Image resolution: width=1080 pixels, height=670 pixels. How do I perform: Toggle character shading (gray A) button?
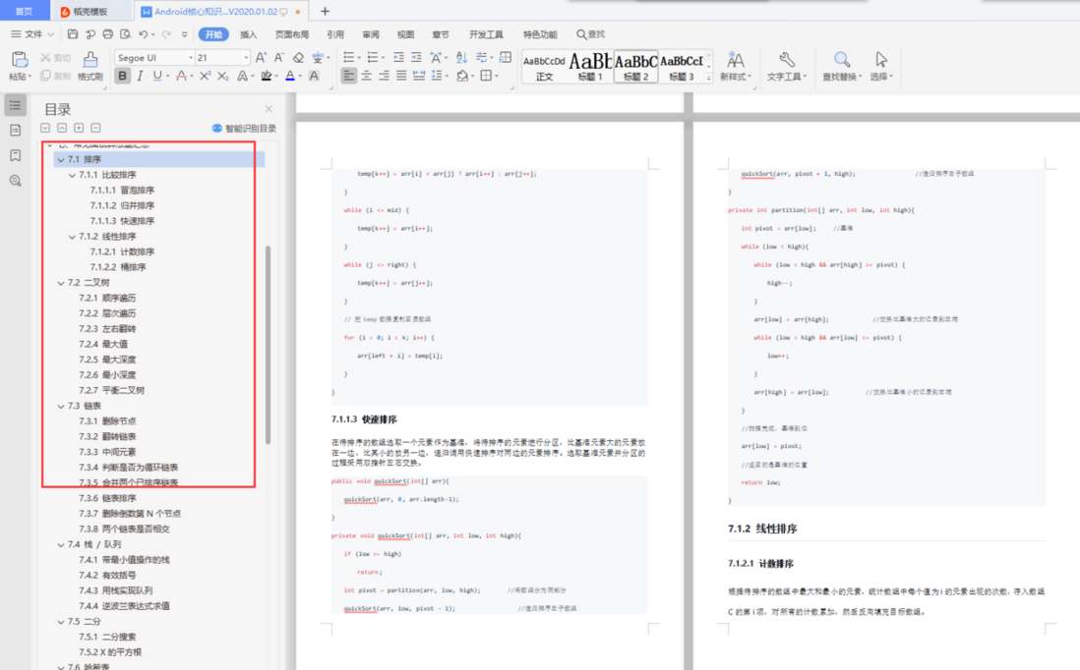coord(314,76)
